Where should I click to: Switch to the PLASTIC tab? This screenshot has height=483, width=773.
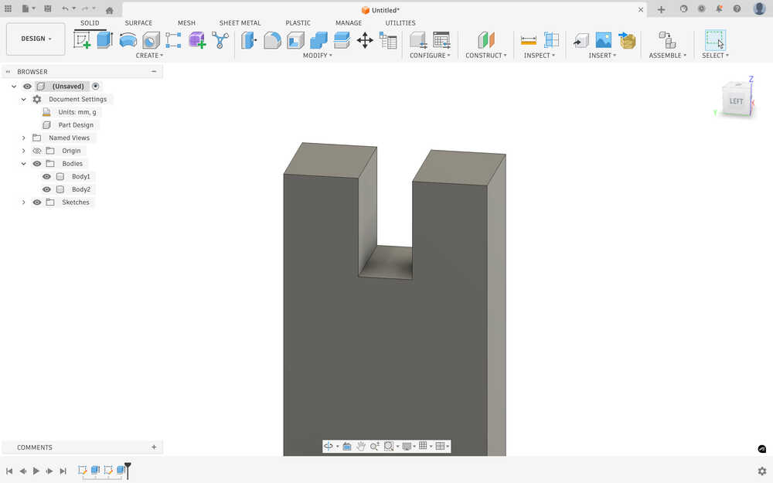(298, 22)
